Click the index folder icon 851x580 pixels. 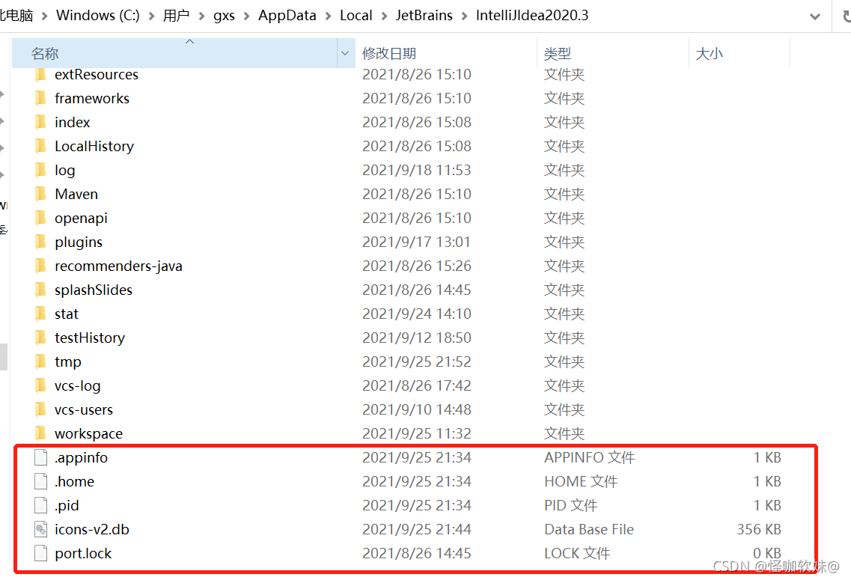(40, 122)
